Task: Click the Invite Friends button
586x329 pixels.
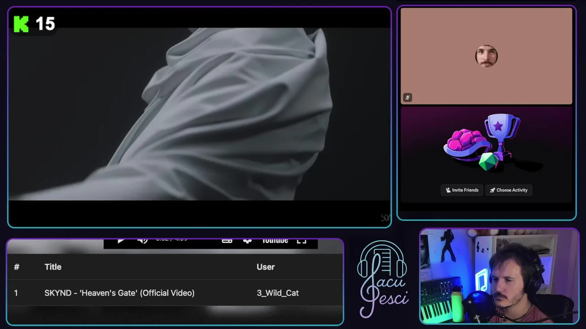Action: (462, 190)
